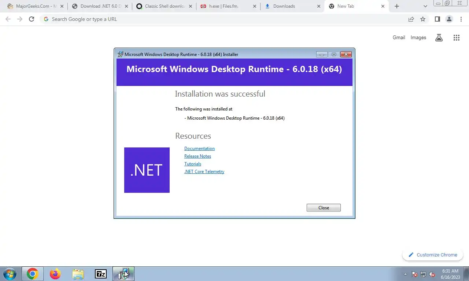The width and height of the screenshot is (469, 281).
Task: Close the Downloads tab
Action: (x=319, y=6)
